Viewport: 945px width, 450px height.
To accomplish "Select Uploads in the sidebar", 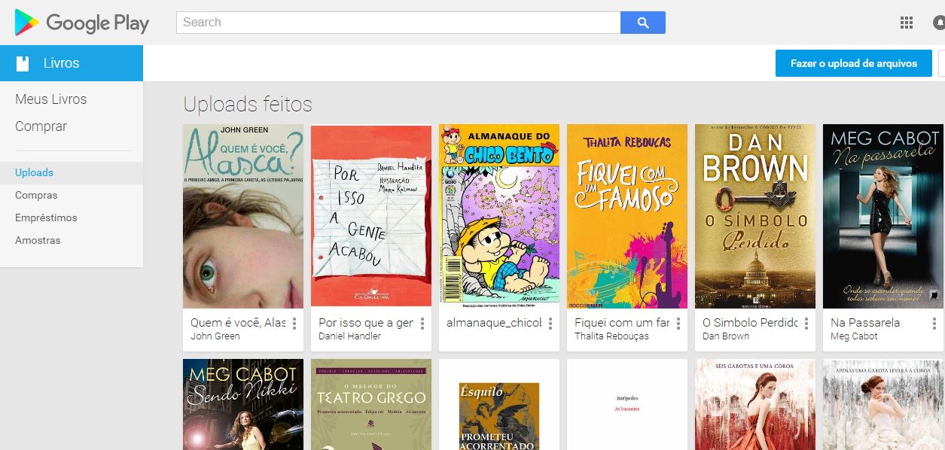I will point(72,172).
